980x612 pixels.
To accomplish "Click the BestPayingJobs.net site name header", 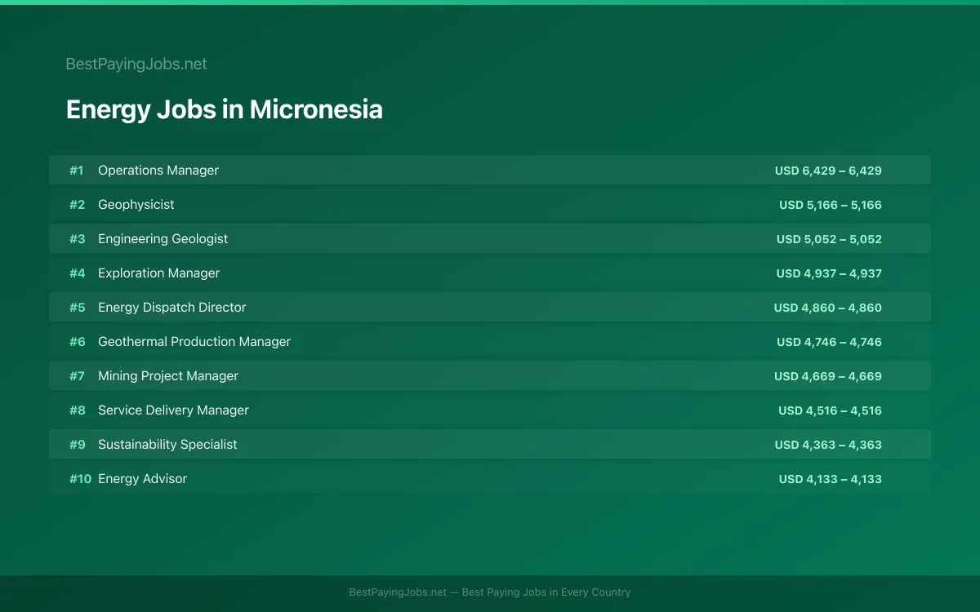I will click(x=136, y=64).
